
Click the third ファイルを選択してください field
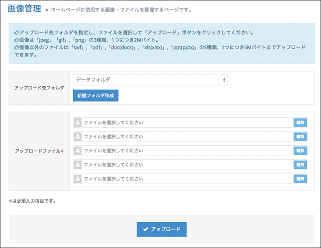click(190, 151)
